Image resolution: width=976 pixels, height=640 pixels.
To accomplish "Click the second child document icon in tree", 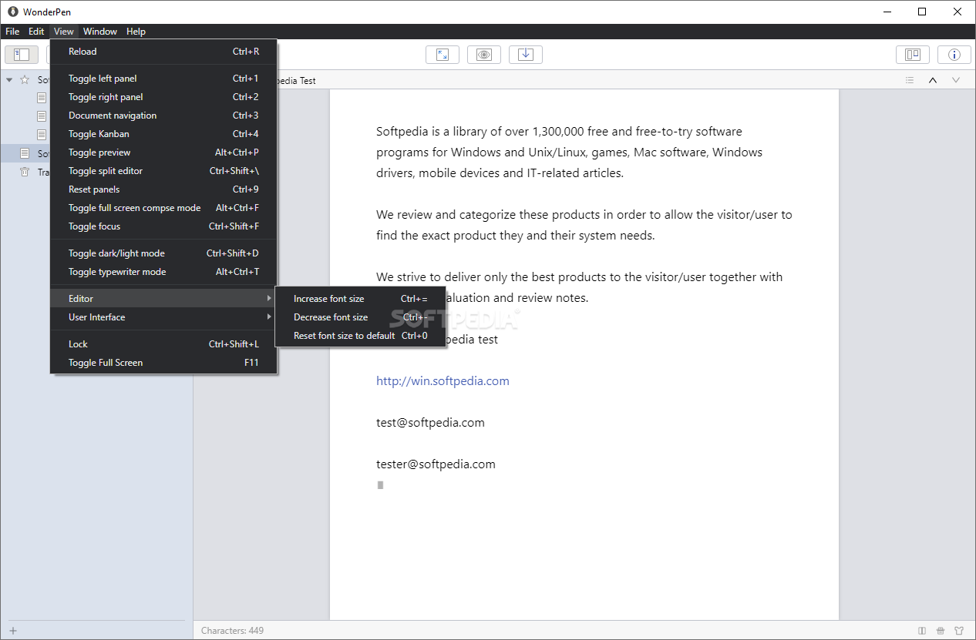I will pyautogui.click(x=42, y=116).
